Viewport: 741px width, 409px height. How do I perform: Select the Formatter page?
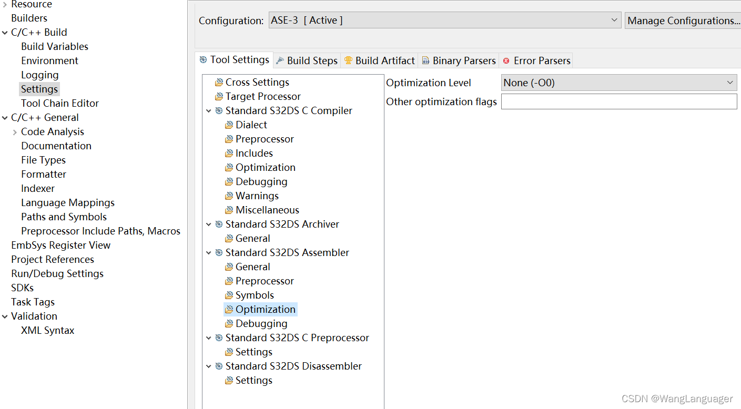click(x=44, y=175)
